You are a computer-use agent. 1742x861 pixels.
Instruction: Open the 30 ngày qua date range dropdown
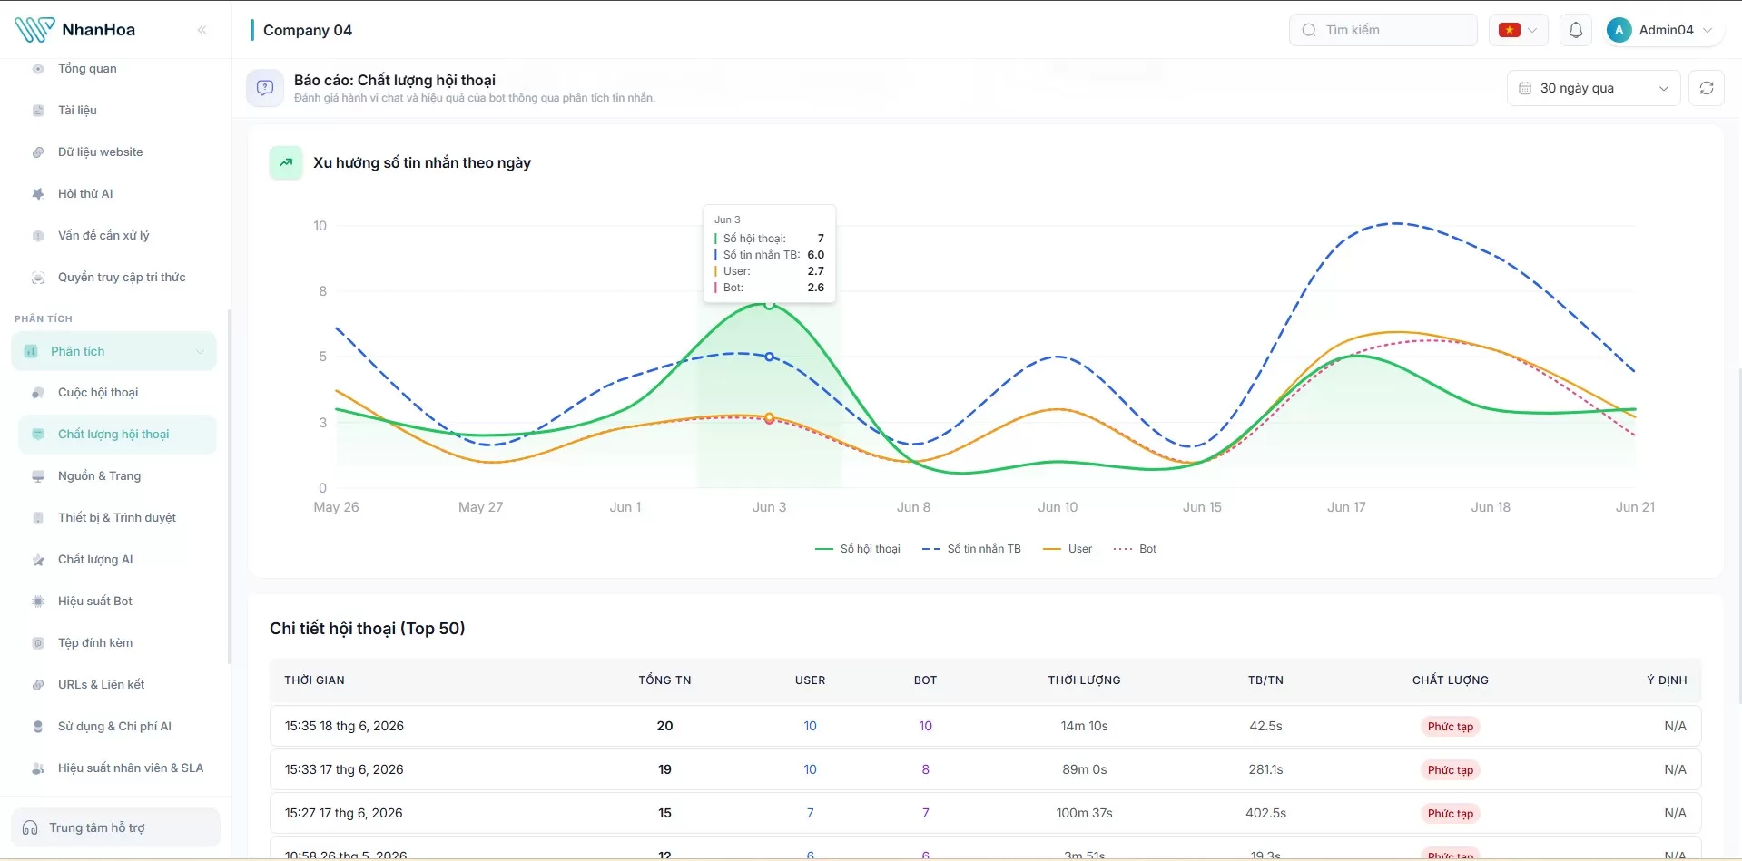1594,88
